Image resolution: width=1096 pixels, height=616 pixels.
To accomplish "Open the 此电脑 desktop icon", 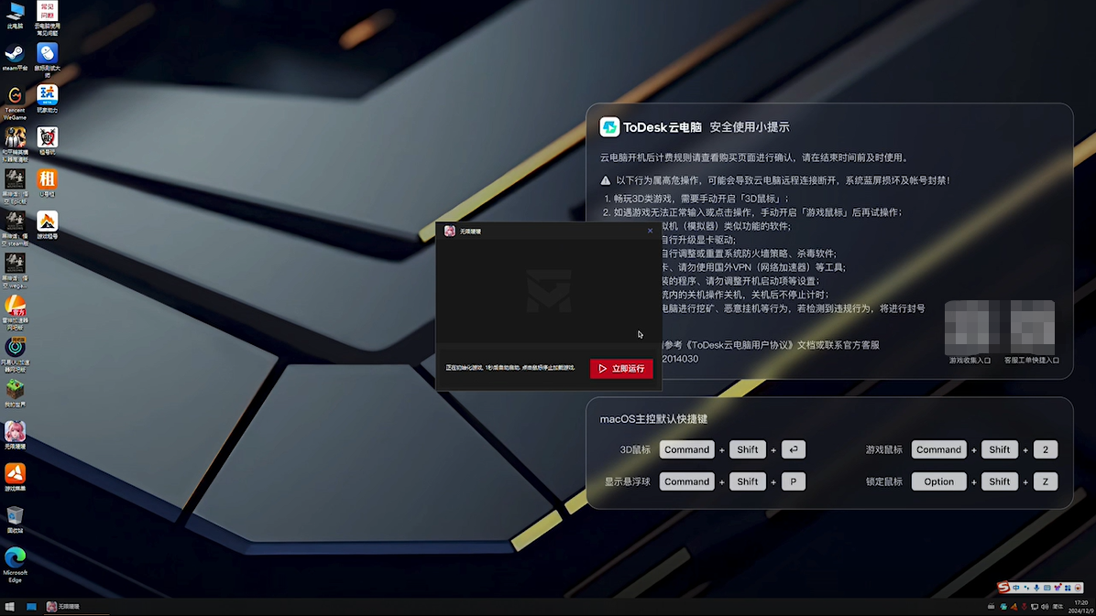I will (x=15, y=16).
